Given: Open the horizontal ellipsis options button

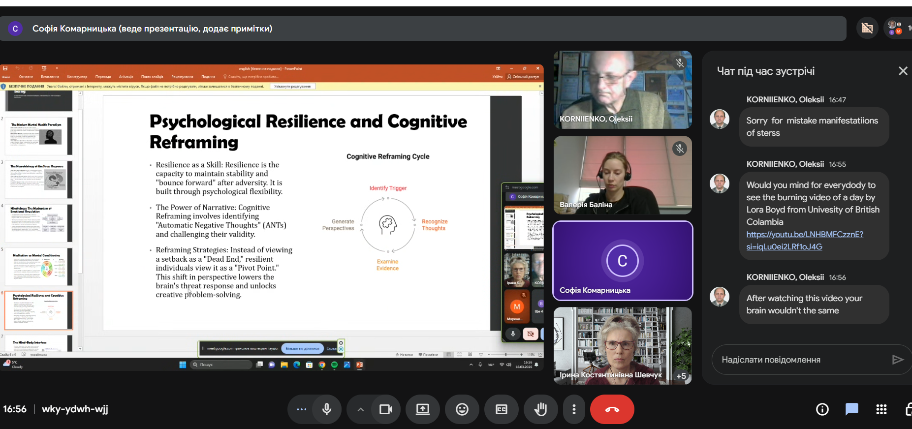Looking at the screenshot, I should 301,409.
